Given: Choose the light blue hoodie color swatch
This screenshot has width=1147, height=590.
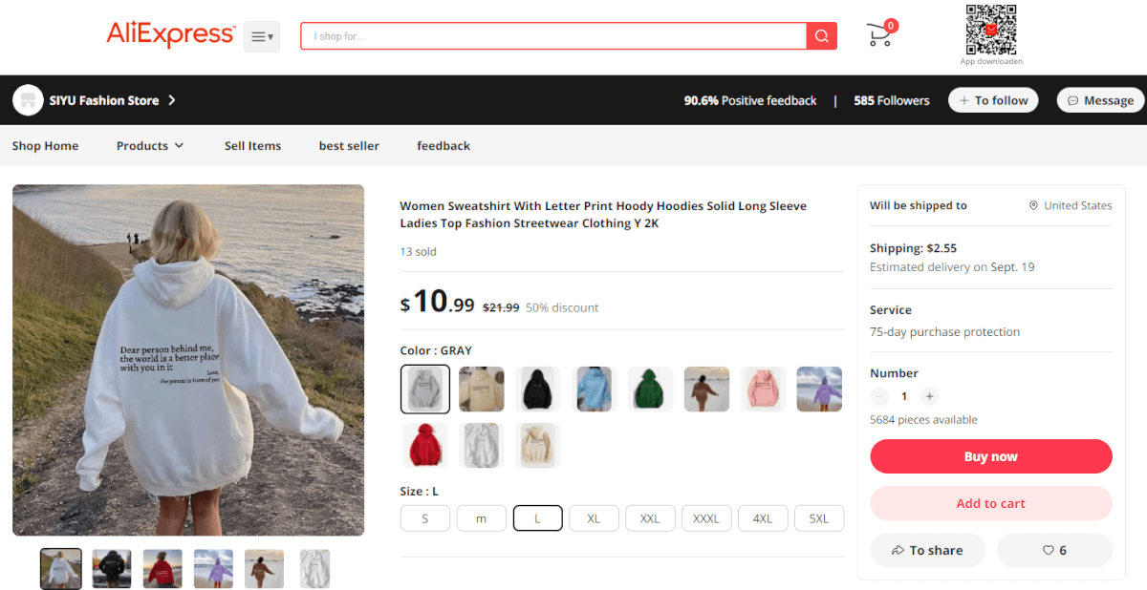Looking at the screenshot, I should [595, 390].
